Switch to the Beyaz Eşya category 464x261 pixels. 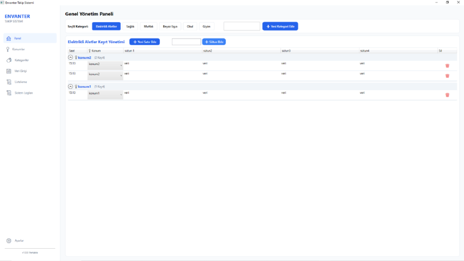pos(170,26)
